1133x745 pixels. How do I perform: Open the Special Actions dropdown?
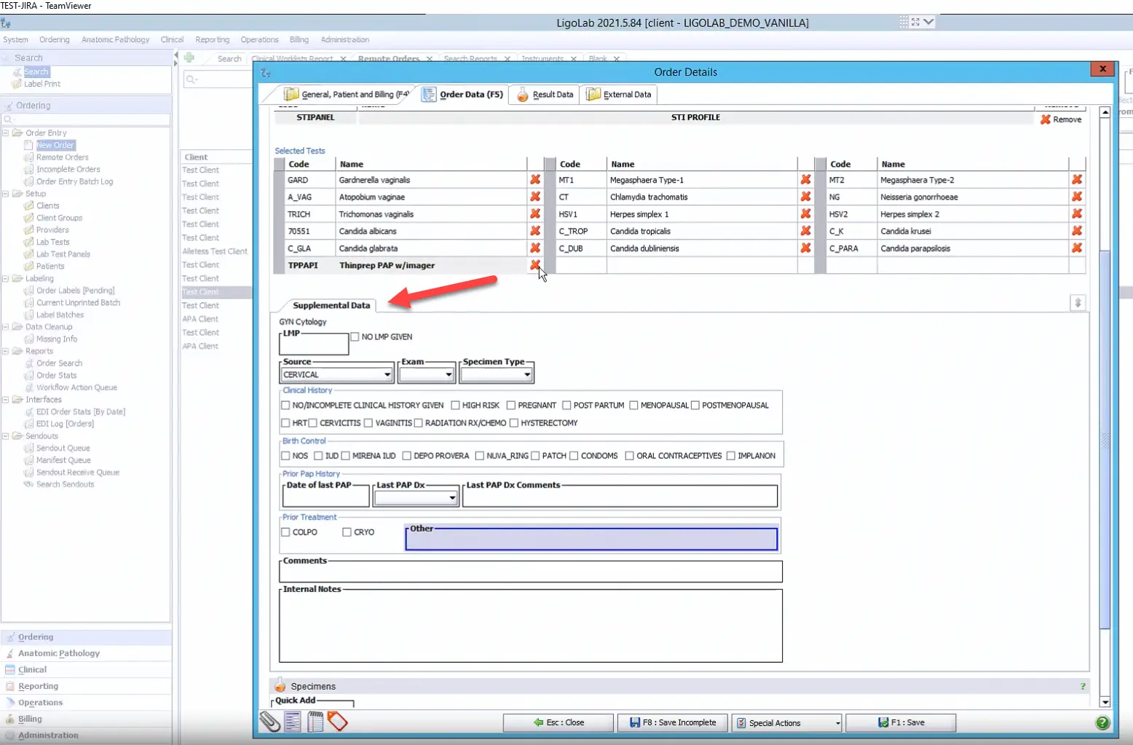point(787,722)
